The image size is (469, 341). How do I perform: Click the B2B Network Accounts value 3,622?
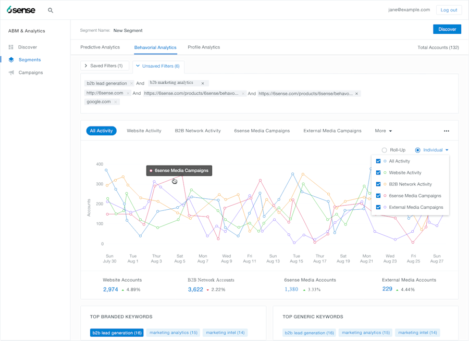195,289
